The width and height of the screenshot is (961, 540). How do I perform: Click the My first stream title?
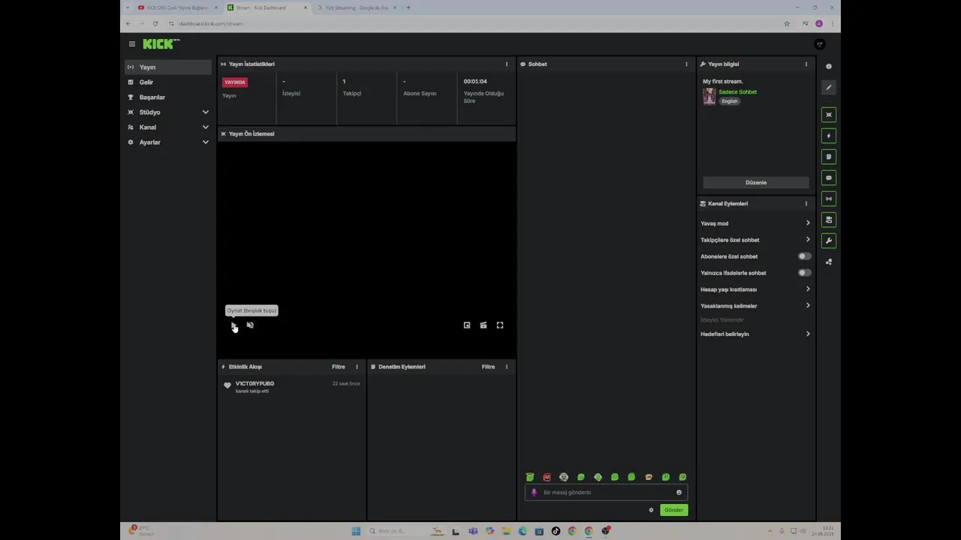click(x=723, y=82)
